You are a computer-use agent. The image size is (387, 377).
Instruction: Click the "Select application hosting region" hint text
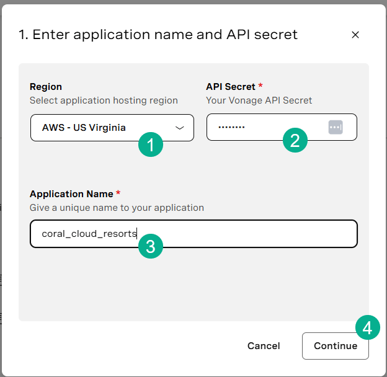[104, 100]
